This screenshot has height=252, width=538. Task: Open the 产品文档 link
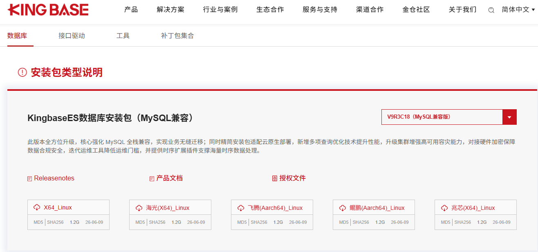tap(170, 178)
